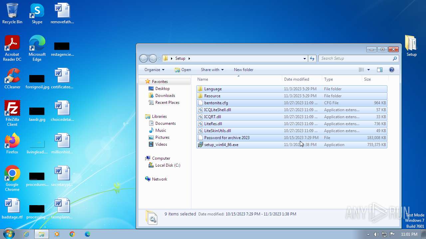Select the Resource folder
Viewport: 426px width, 239px height.
tap(292, 96)
